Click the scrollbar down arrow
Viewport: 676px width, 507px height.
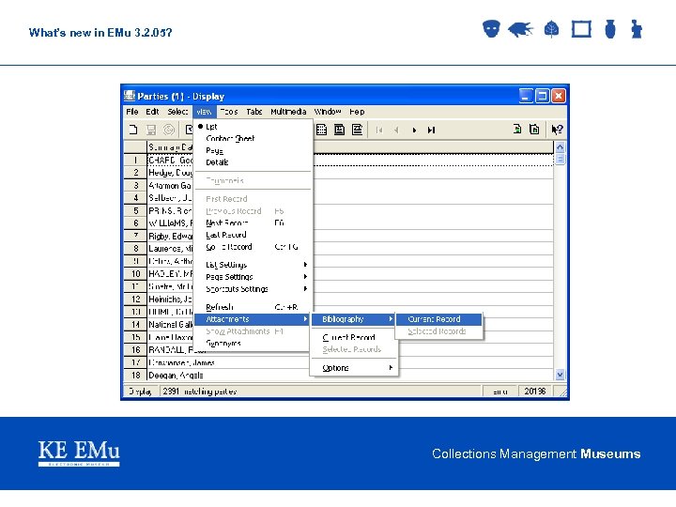[560, 375]
